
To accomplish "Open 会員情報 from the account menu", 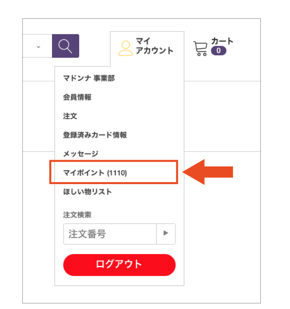I will coord(78,97).
